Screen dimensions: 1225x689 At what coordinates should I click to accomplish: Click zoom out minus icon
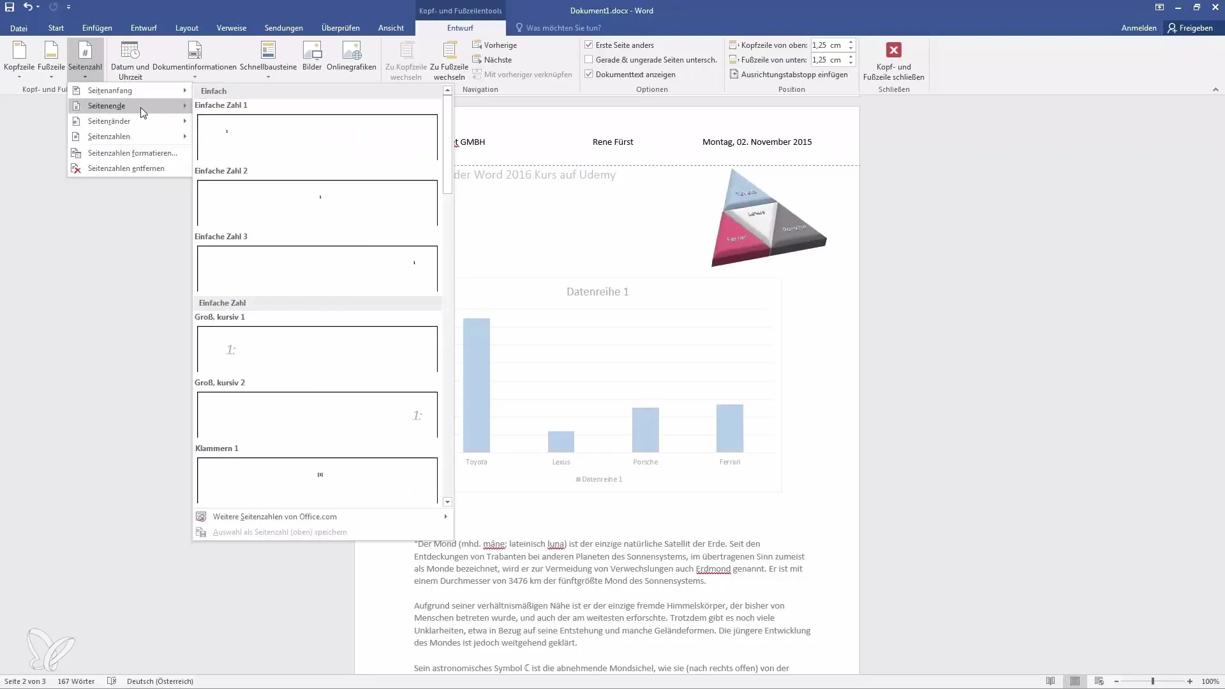coord(1117,681)
